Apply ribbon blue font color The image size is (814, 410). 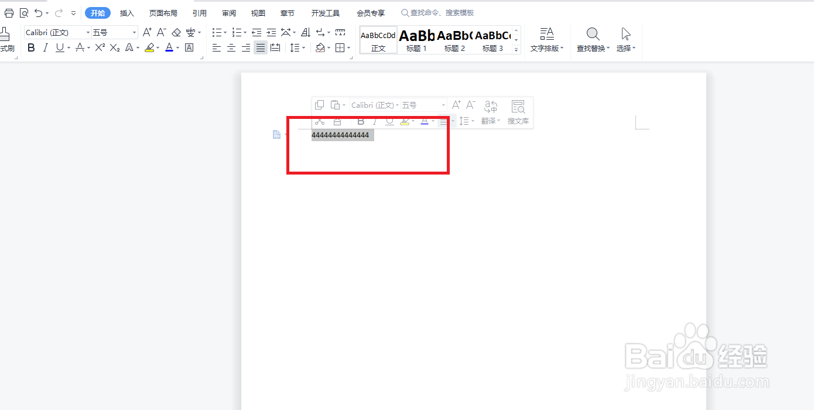point(169,48)
